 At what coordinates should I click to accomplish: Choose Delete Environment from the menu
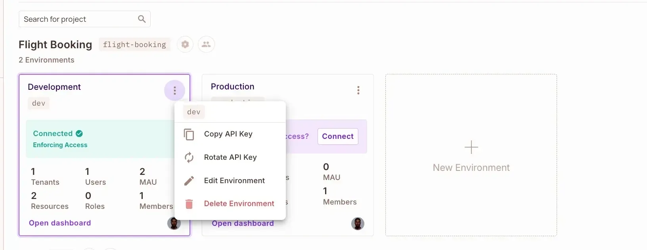tap(239, 204)
